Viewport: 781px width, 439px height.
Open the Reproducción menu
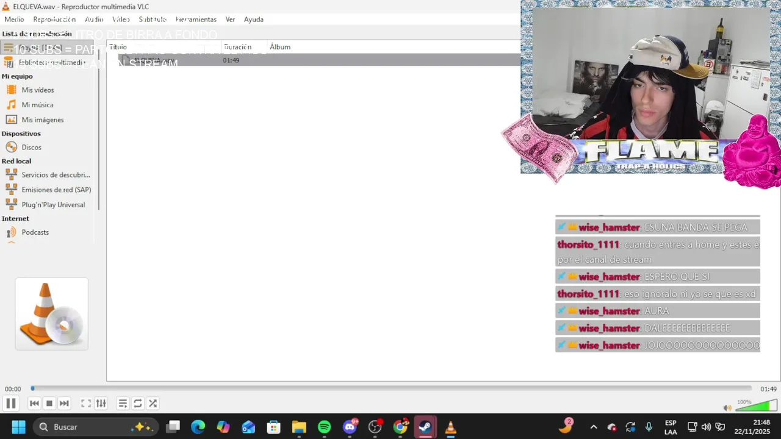[54, 20]
